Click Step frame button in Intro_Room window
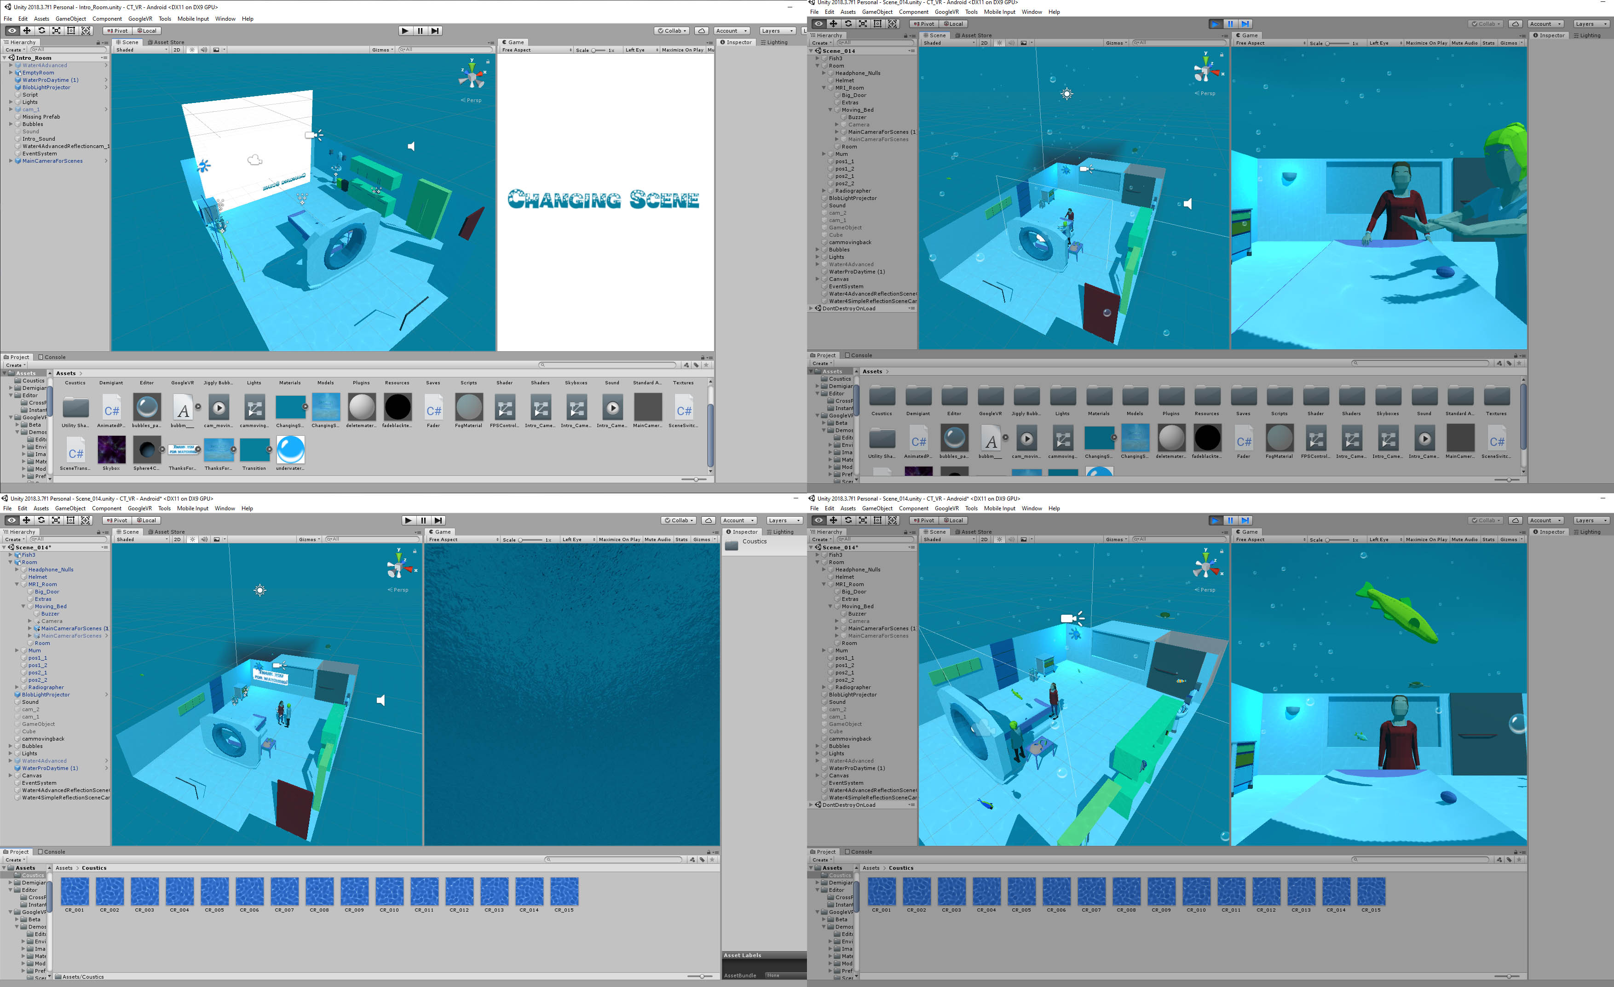The width and height of the screenshot is (1614, 987). pyautogui.click(x=435, y=31)
